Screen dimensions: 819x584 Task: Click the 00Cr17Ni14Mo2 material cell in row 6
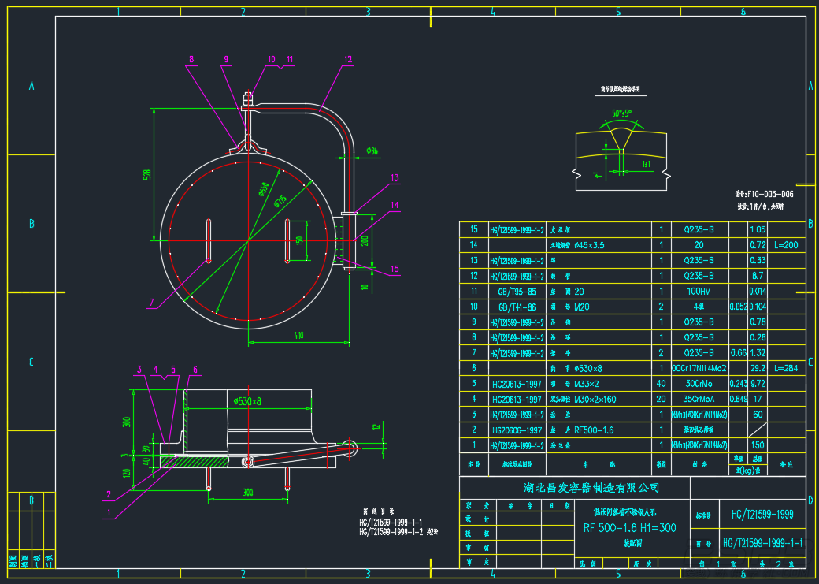(x=699, y=368)
